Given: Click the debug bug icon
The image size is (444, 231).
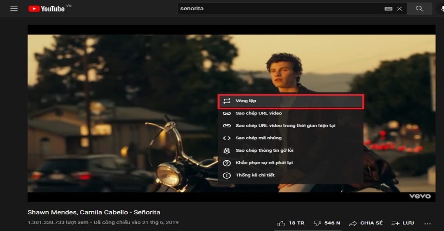Looking at the screenshot, I should (227, 150).
